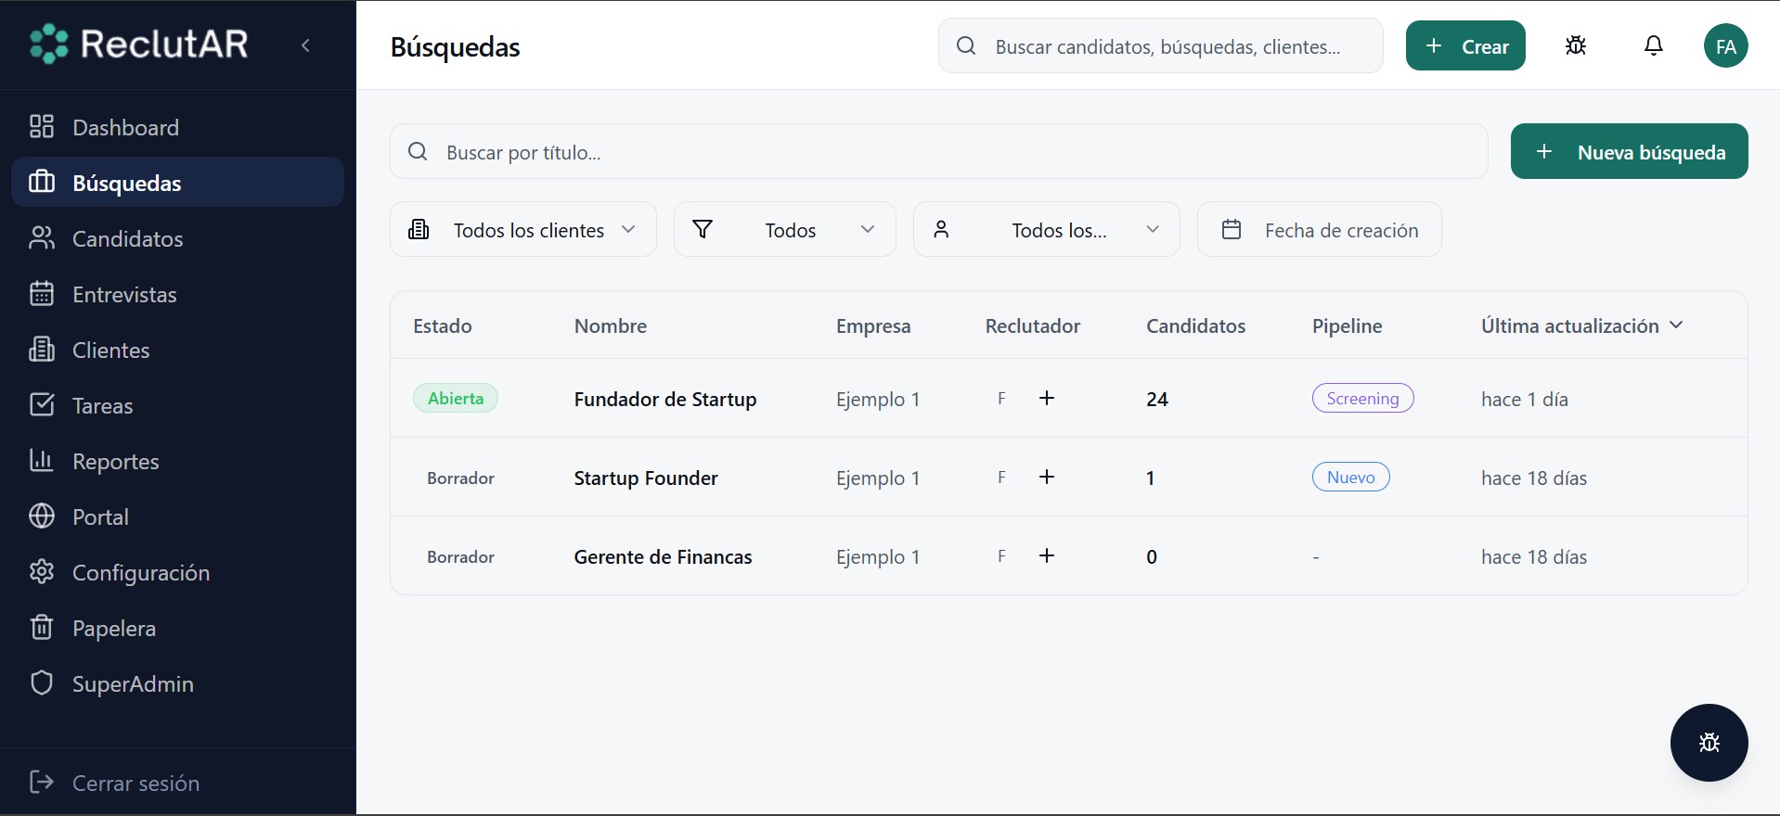Add recruiter to Fundador de Startup

[1047, 398]
